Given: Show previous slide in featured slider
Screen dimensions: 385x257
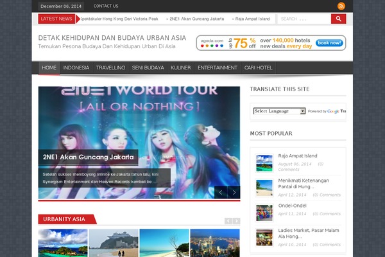Looking at the screenshot, I should [221, 192].
